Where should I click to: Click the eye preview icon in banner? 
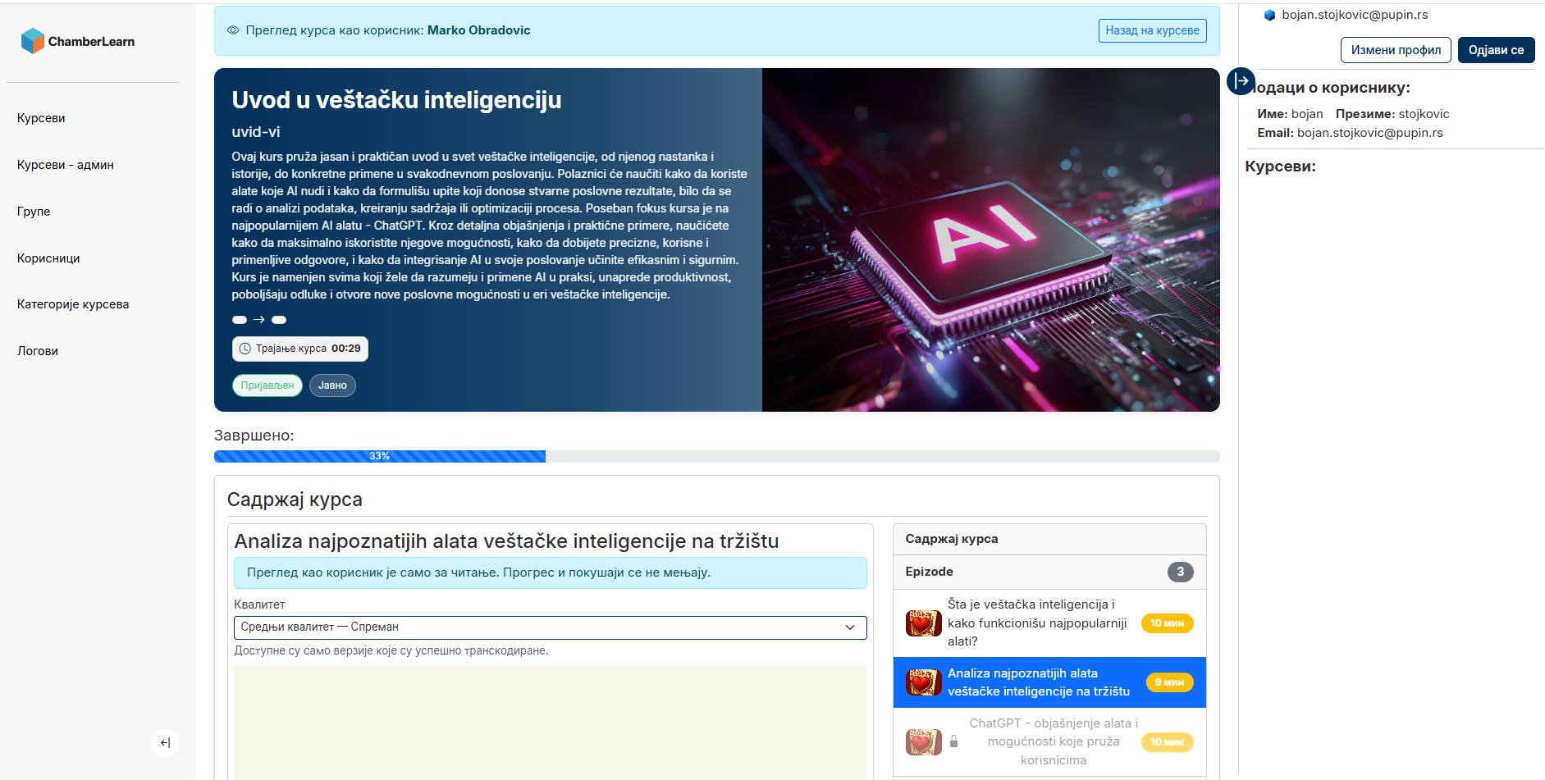click(233, 30)
